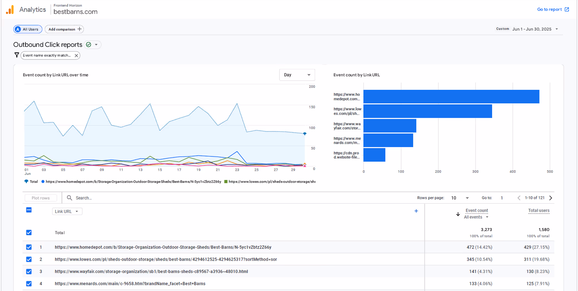Click the plus icon to add dimension
This screenshot has height=291, width=578.
[x=416, y=211]
